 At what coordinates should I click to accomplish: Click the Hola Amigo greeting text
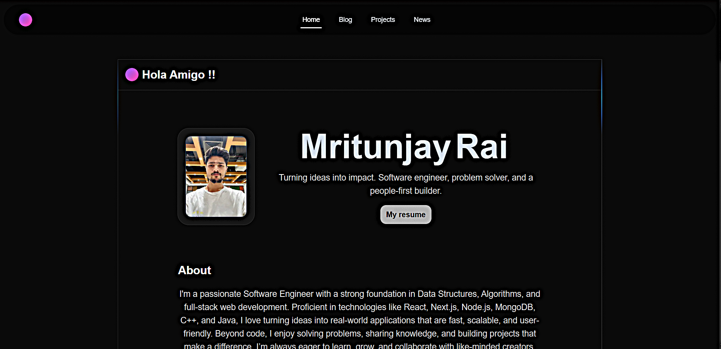coord(178,74)
